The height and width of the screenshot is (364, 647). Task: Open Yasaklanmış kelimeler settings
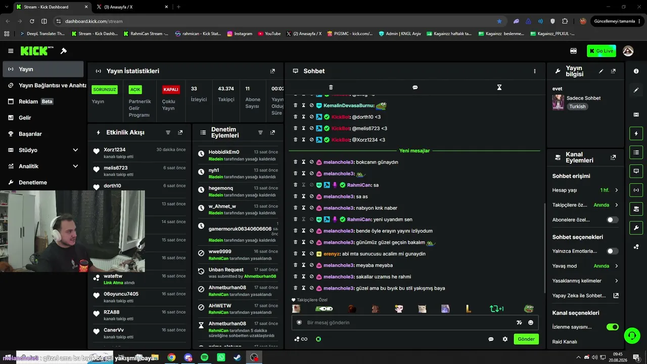pyautogui.click(x=585, y=281)
